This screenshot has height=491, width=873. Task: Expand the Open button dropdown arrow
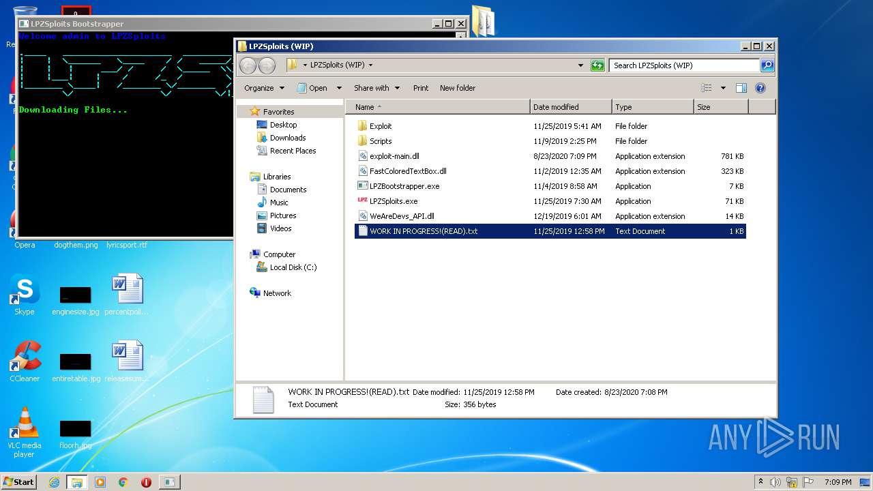340,88
